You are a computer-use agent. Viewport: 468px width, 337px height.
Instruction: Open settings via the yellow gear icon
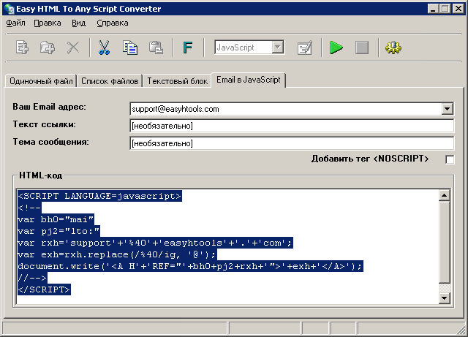pos(393,48)
